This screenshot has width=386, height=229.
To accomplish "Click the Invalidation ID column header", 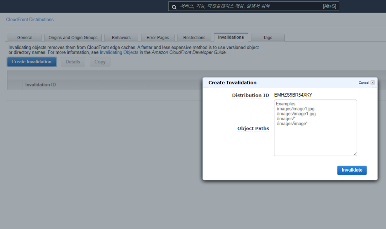I will tap(40, 85).
